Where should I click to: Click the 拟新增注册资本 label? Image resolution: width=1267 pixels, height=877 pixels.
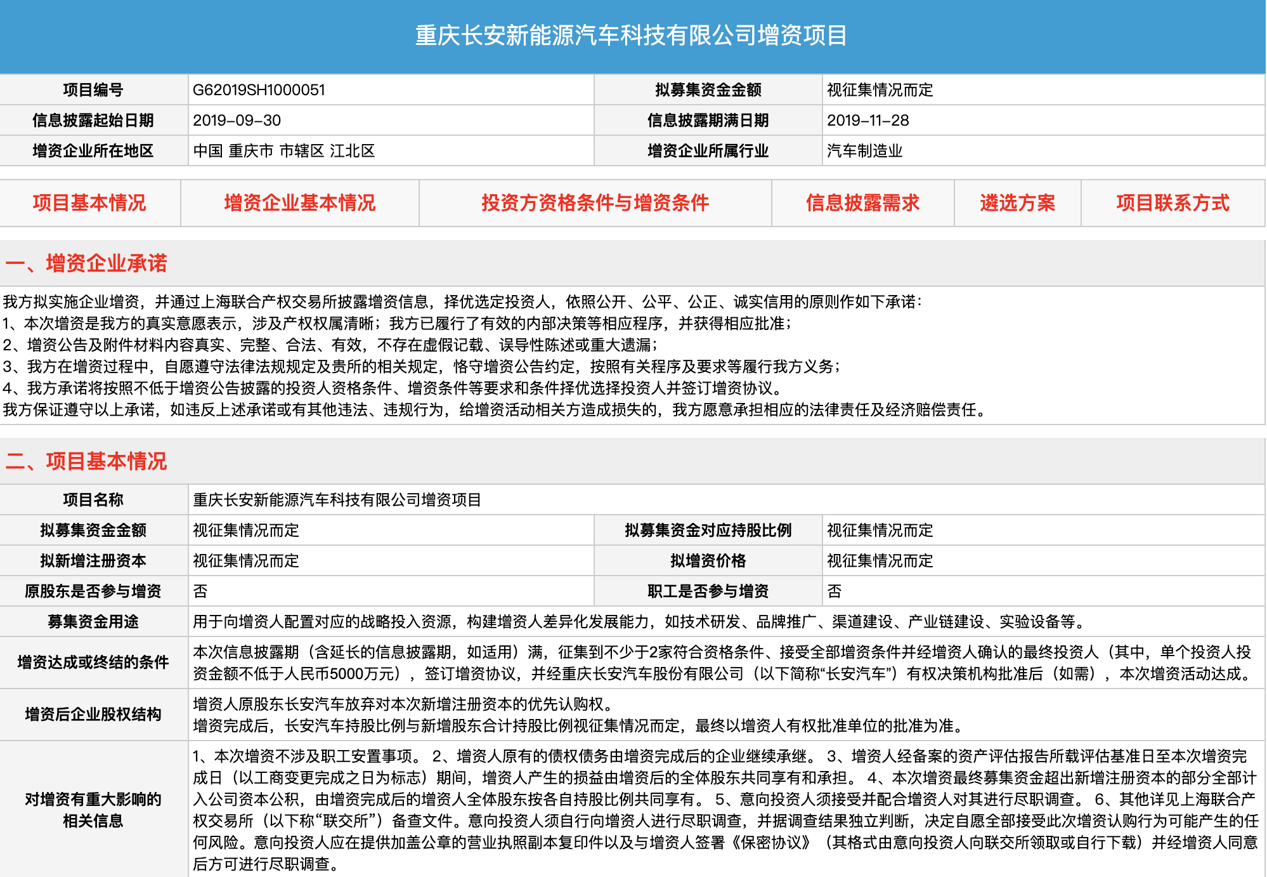click(x=93, y=561)
